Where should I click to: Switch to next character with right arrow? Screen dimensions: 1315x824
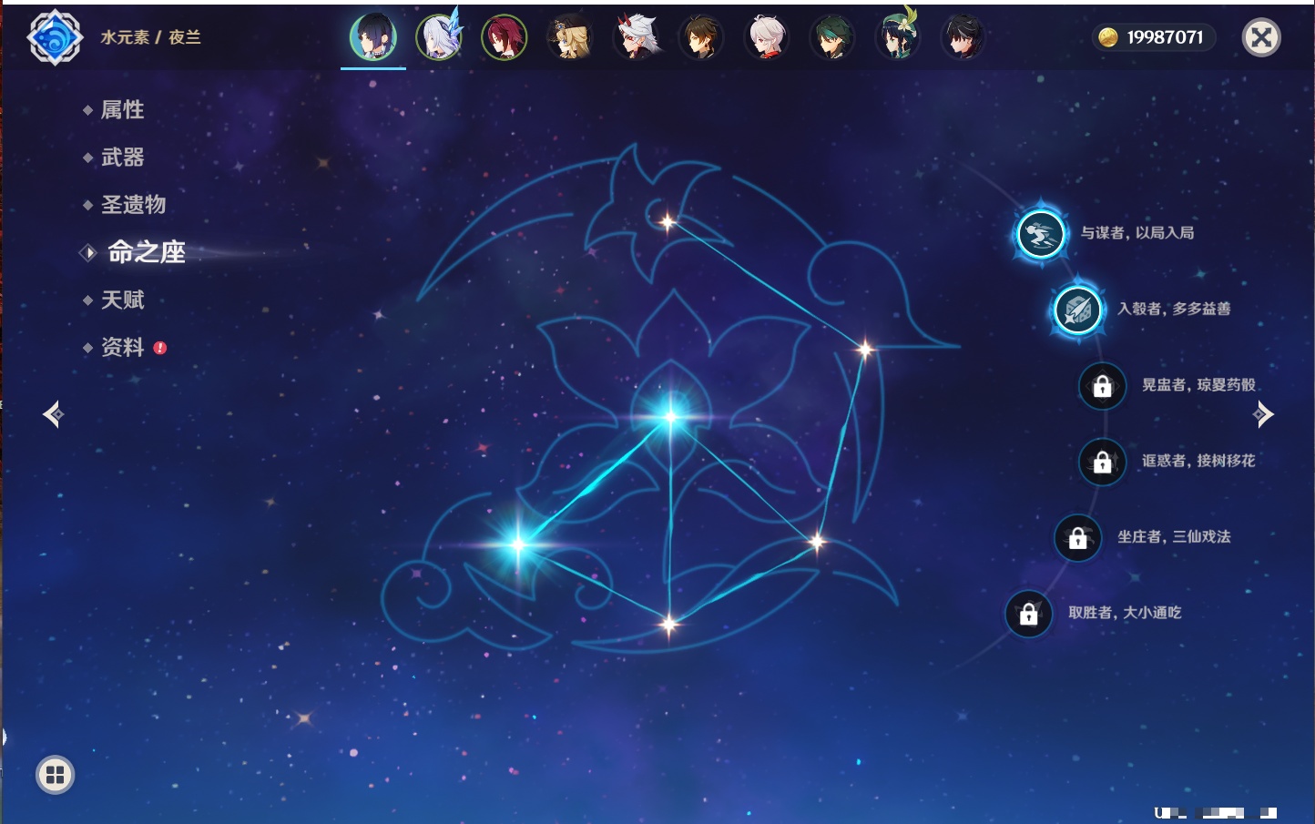1263,414
